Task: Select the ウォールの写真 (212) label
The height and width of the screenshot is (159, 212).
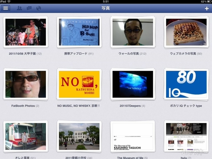Action: (132, 54)
